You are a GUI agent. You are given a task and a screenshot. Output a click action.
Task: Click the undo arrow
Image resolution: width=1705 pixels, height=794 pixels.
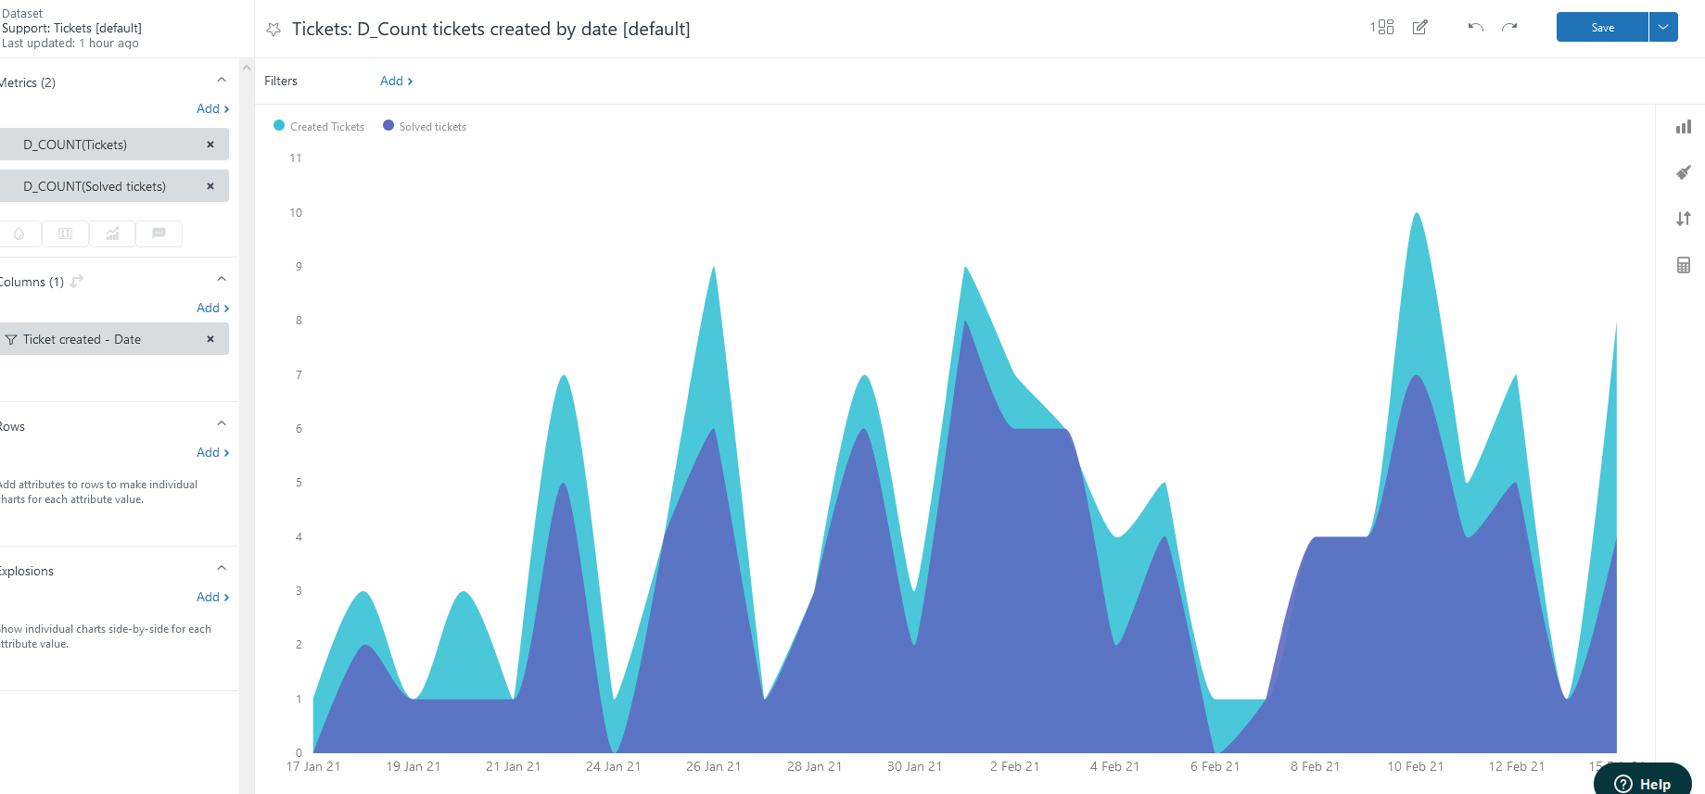pyautogui.click(x=1475, y=28)
